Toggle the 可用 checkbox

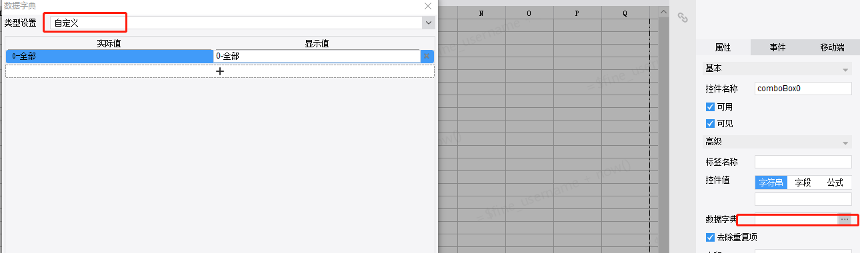click(x=710, y=107)
